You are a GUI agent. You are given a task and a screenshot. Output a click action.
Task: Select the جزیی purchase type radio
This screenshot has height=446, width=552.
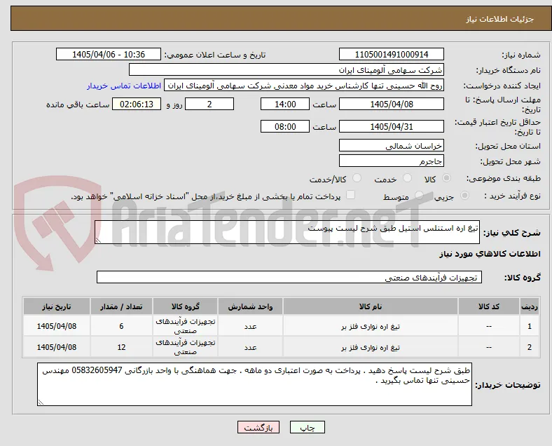464,195
